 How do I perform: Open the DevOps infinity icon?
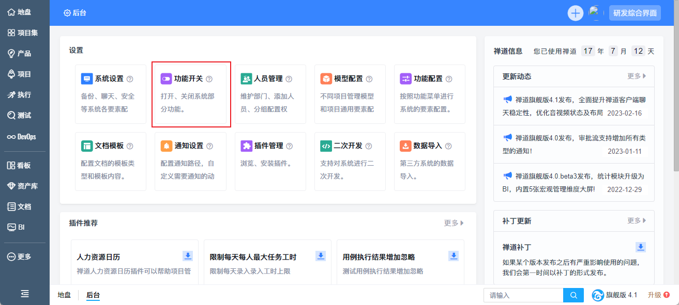pos(11,137)
